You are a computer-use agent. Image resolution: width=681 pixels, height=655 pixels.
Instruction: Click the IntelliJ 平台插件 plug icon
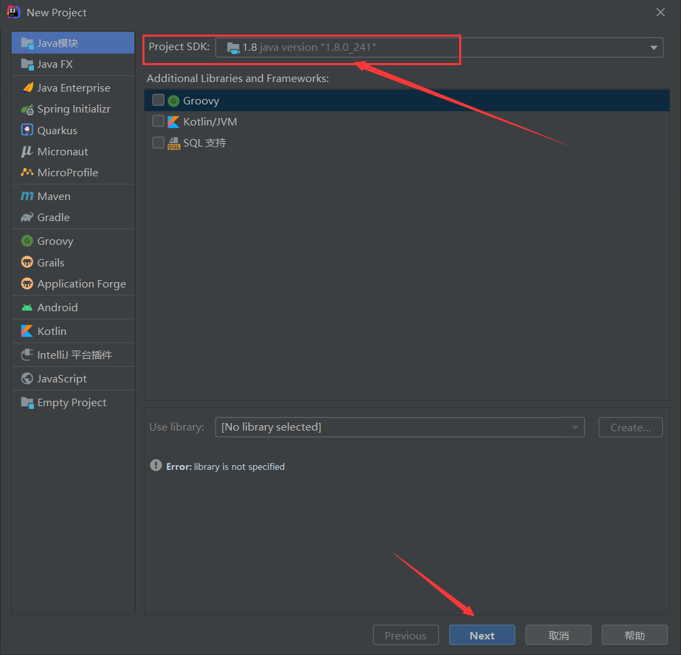(27, 355)
